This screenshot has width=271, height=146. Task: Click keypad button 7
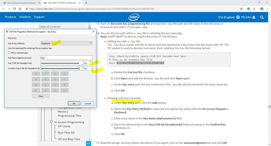point(65,79)
